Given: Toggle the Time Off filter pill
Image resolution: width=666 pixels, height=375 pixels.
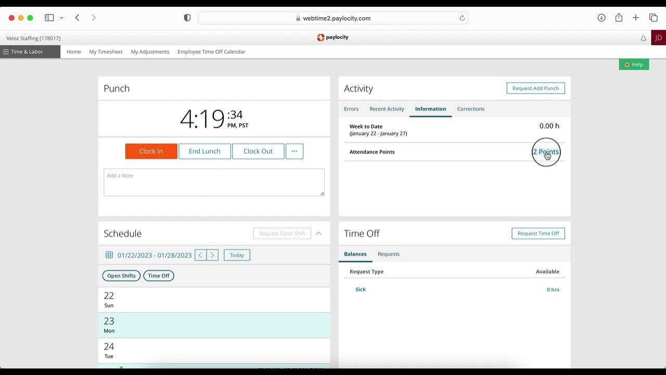Looking at the screenshot, I should pos(159,276).
